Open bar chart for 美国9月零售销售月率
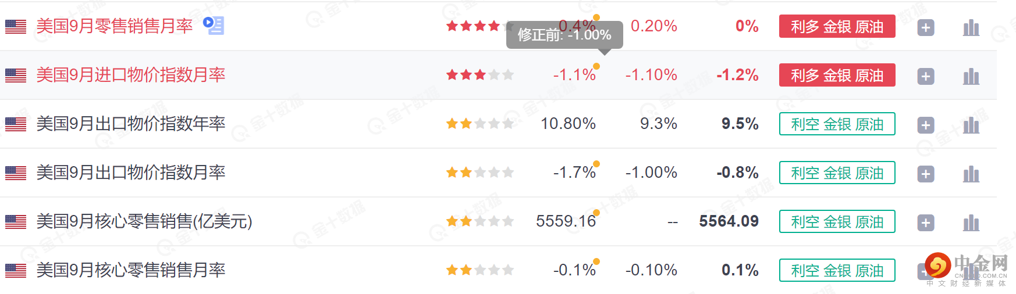The width and height of the screenshot is (1016, 294). pos(971,27)
